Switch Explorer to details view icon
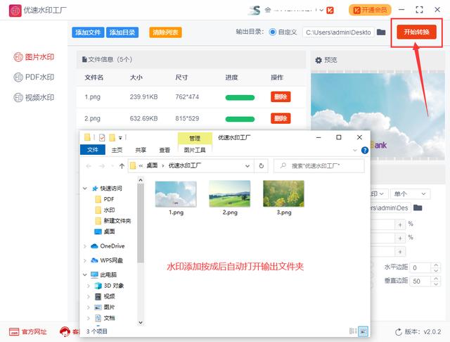 pos(353,331)
